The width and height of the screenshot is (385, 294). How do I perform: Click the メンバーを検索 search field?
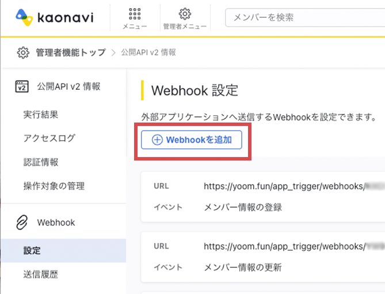[305, 17]
